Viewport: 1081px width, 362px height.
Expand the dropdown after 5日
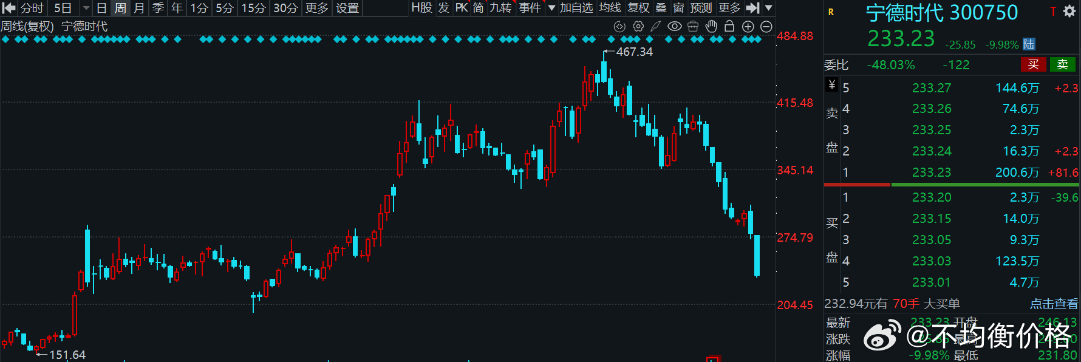click(86, 8)
